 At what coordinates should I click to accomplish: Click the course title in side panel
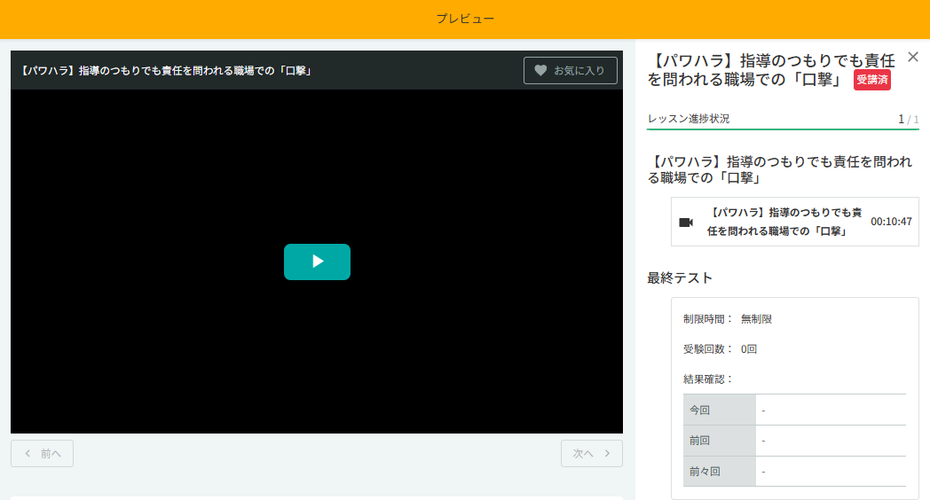coord(771,70)
